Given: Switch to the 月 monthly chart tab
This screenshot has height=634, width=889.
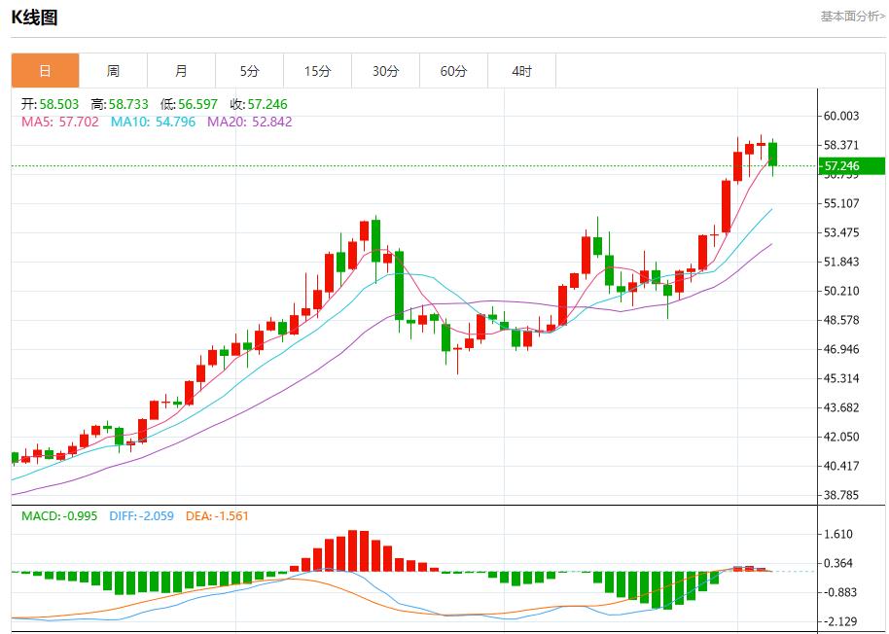Looking at the screenshot, I should tap(182, 70).
